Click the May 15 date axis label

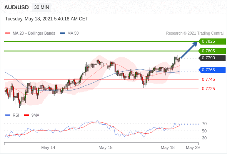tap(105, 147)
